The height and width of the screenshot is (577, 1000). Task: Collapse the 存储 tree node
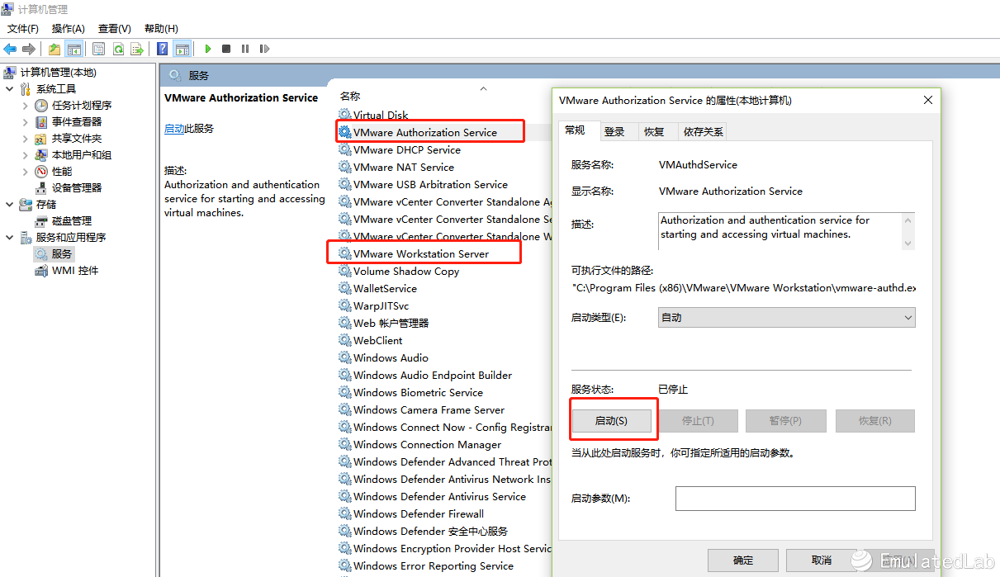9,205
